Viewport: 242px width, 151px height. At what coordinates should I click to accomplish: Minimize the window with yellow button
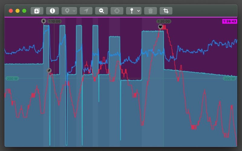(18, 11)
